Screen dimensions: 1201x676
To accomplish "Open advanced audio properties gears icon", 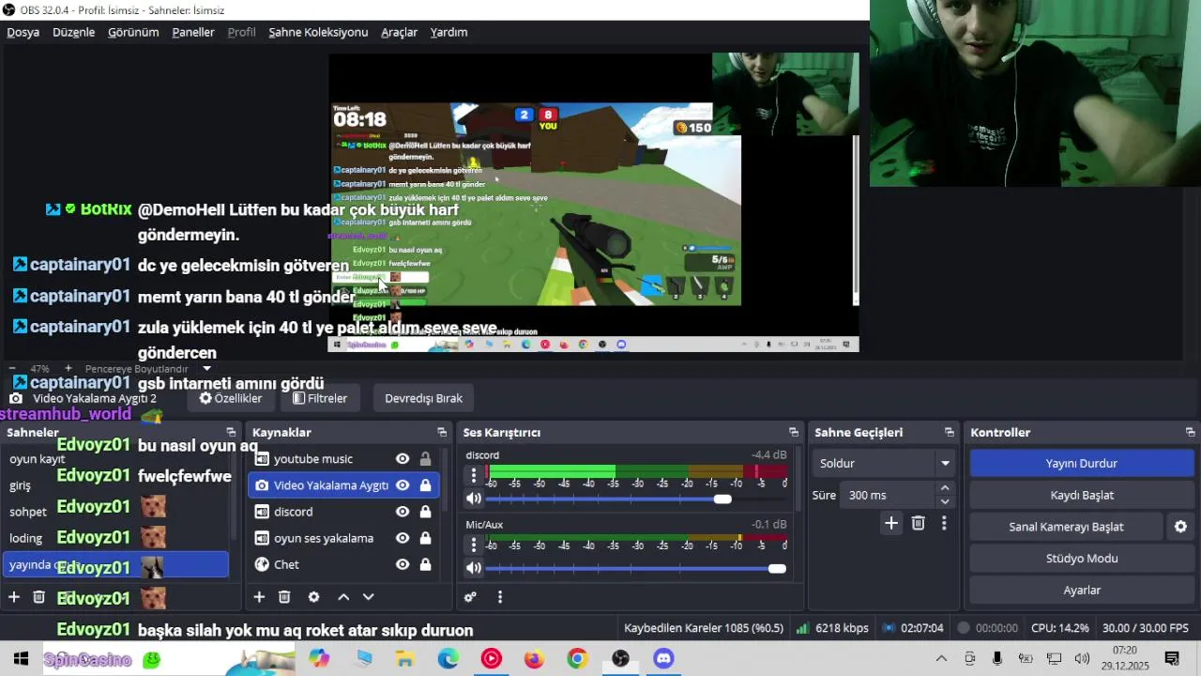I will click(470, 597).
